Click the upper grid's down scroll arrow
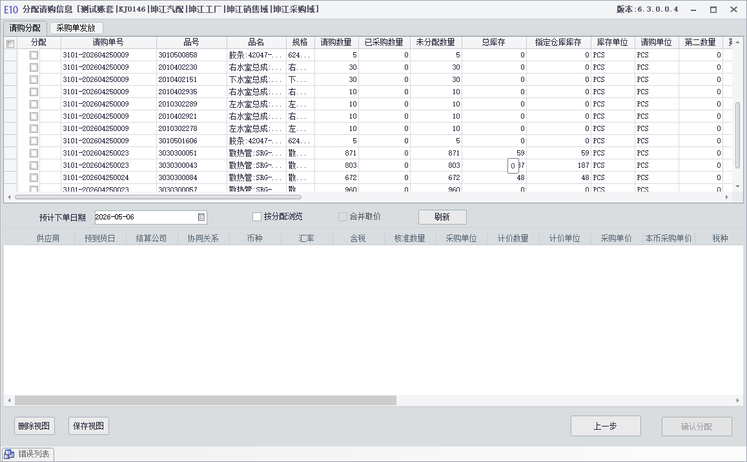This screenshot has width=747, height=462. point(738,186)
